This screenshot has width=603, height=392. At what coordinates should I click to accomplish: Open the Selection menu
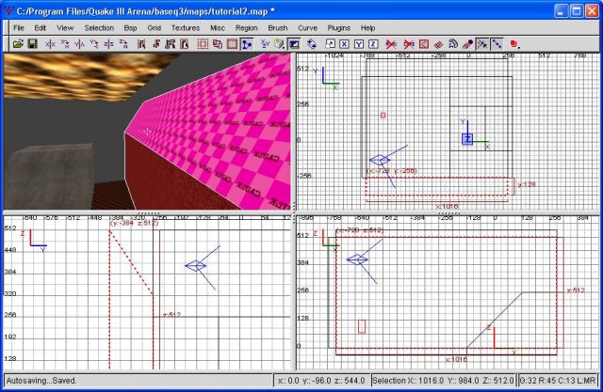click(x=99, y=27)
